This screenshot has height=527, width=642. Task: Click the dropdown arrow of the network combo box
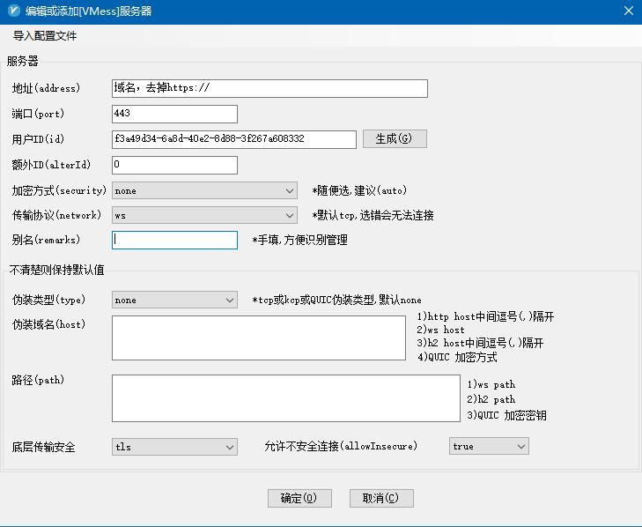coord(290,215)
